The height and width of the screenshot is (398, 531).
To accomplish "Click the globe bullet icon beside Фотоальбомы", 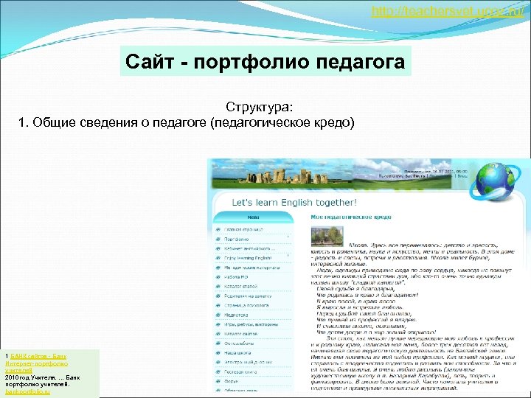I will pyautogui.click(x=218, y=343).
